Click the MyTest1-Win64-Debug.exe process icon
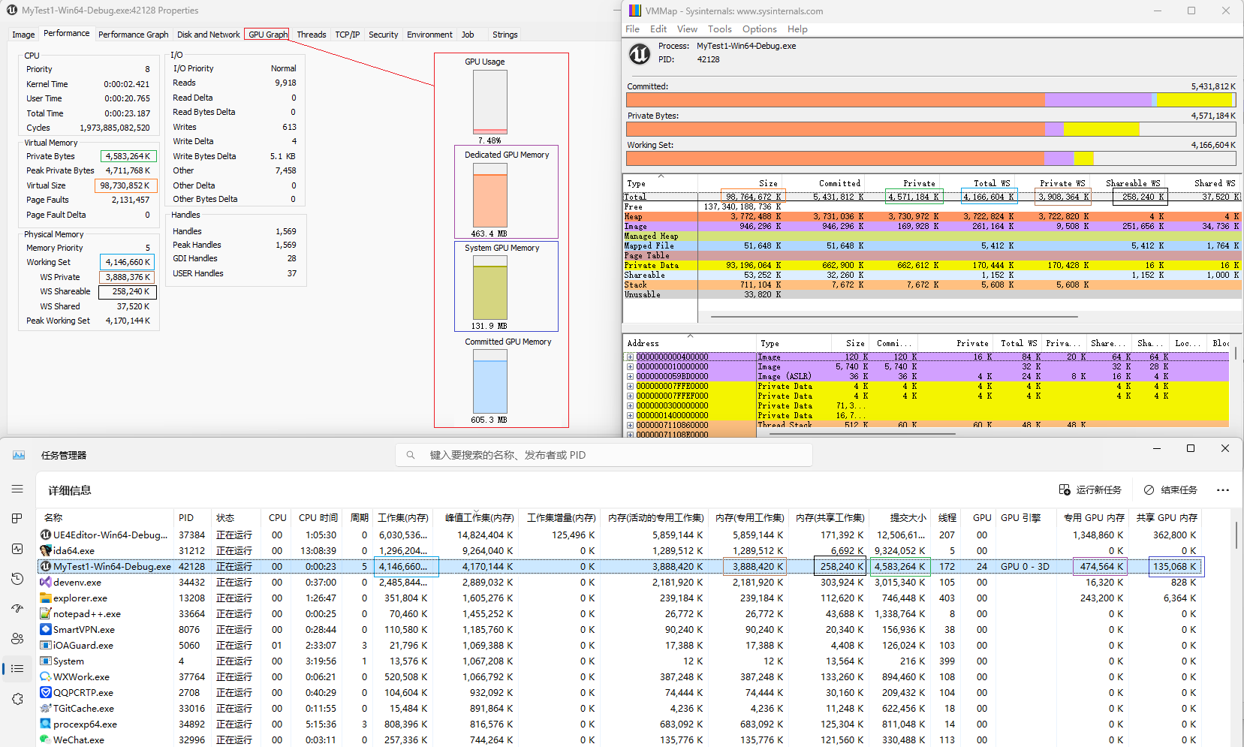 (x=46, y=566)
